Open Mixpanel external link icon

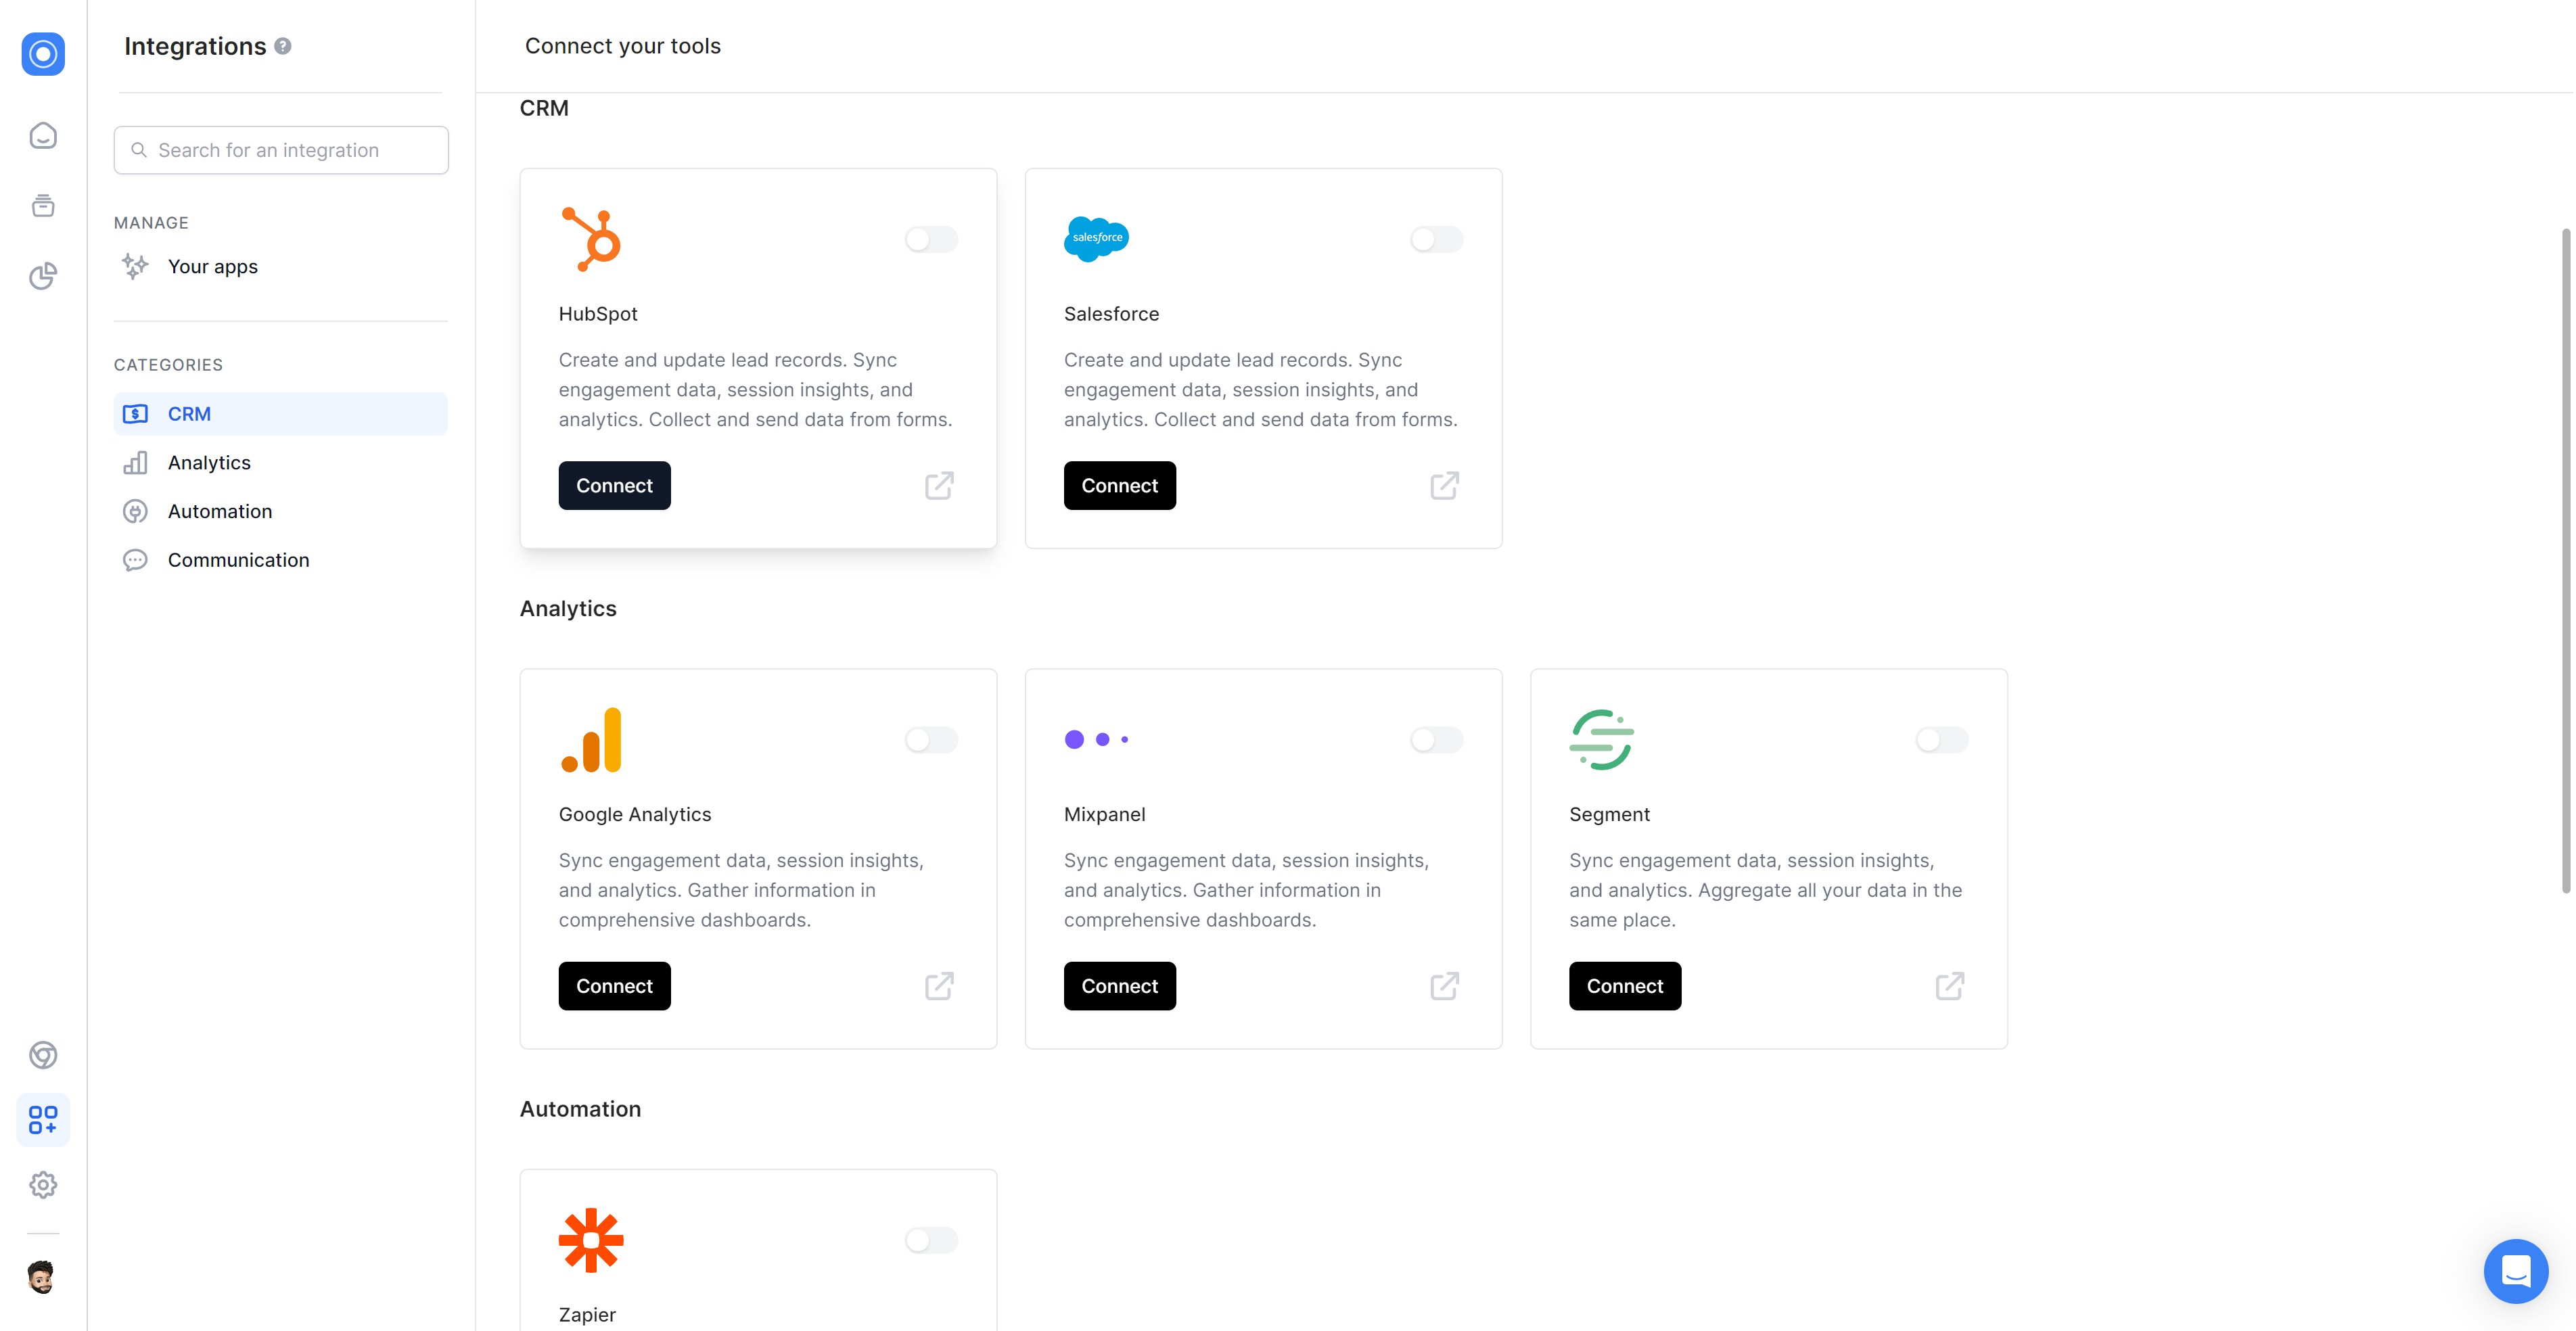coord(1444,986)
